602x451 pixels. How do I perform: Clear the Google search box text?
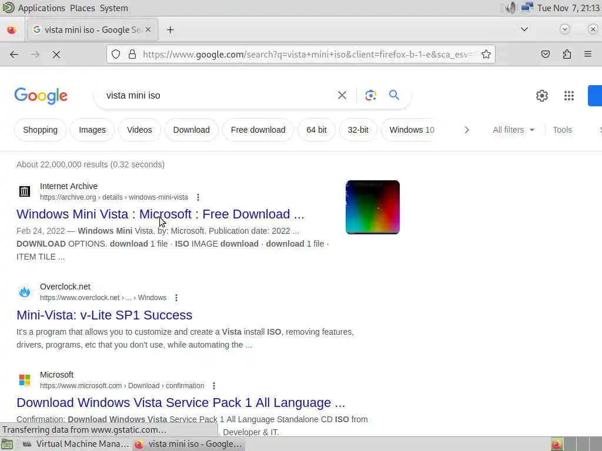(x=342, y=95)
